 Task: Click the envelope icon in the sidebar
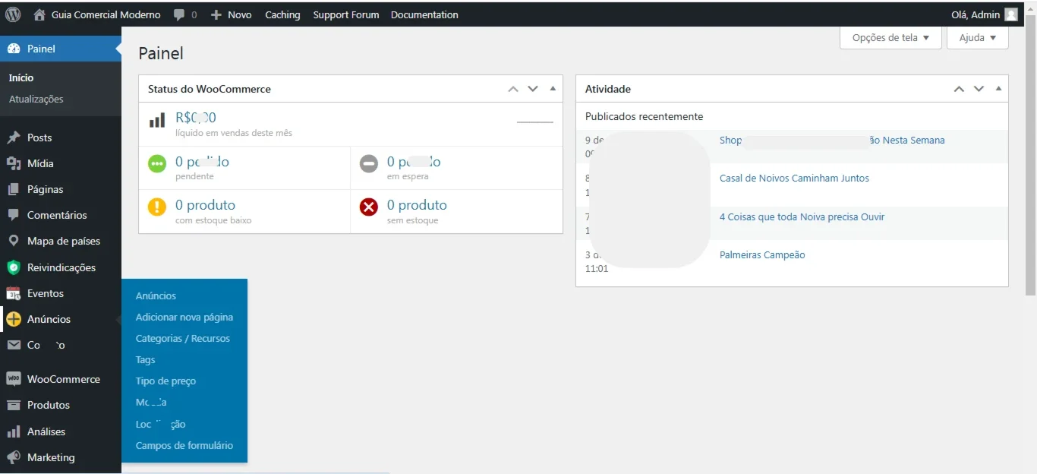coord(13,345)
